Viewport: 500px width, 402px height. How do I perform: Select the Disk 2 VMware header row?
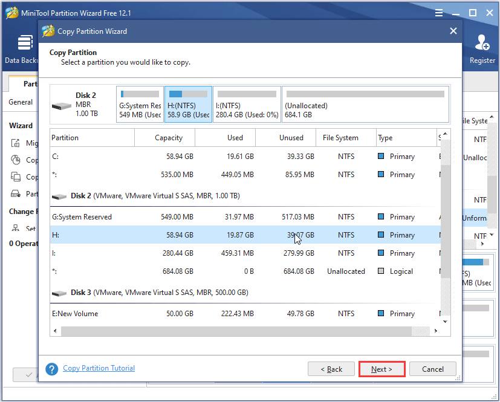245,196
